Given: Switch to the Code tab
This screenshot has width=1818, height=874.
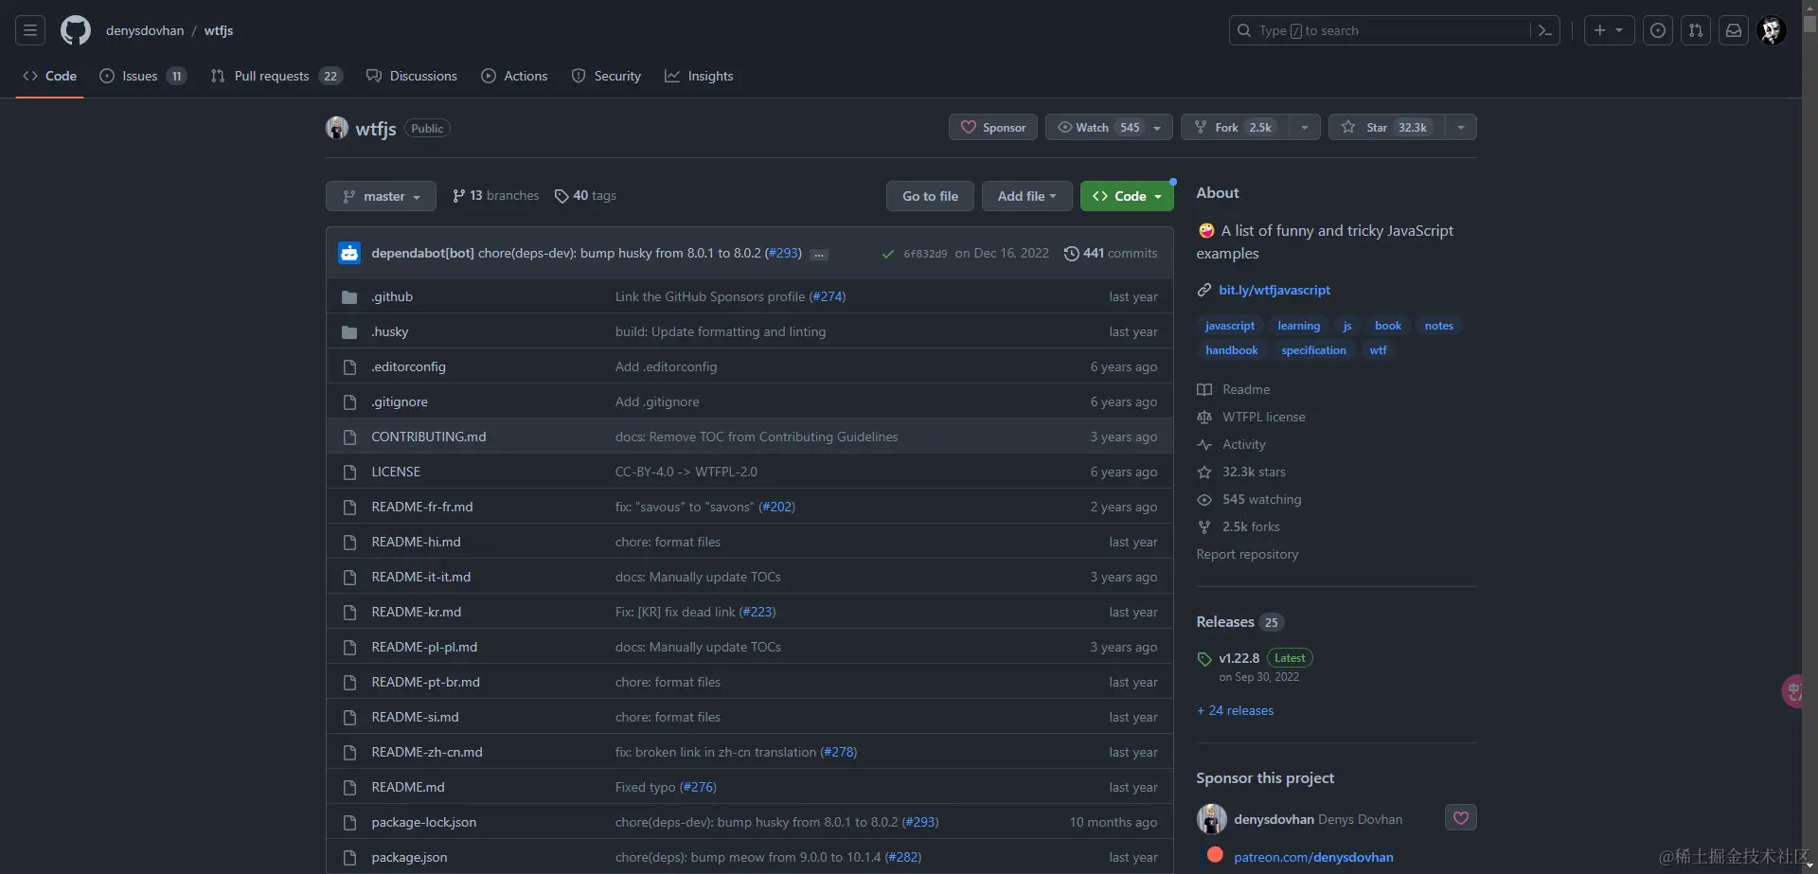Looking at the screenshot, I should click(x=50, y=76).
